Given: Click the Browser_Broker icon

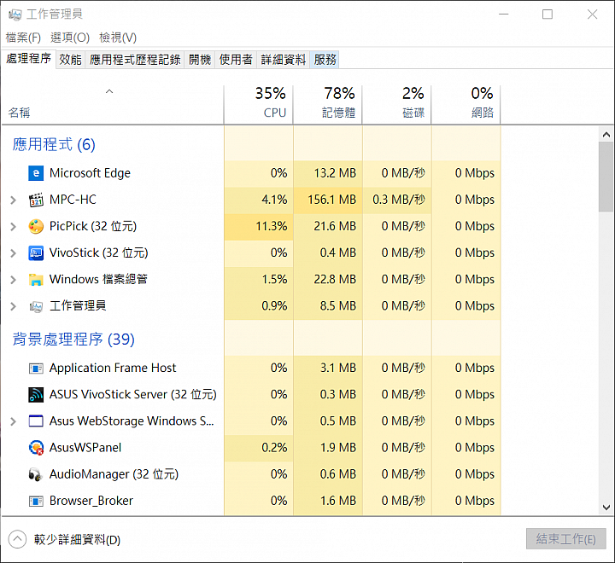Looking at the screenshot, I should tap(36, 501).
